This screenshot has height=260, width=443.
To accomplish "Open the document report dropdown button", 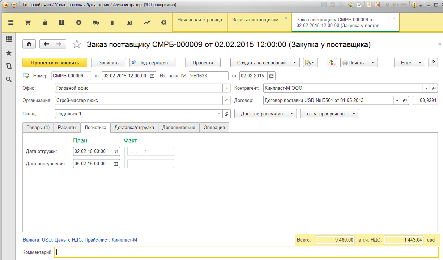I will 310,63.
